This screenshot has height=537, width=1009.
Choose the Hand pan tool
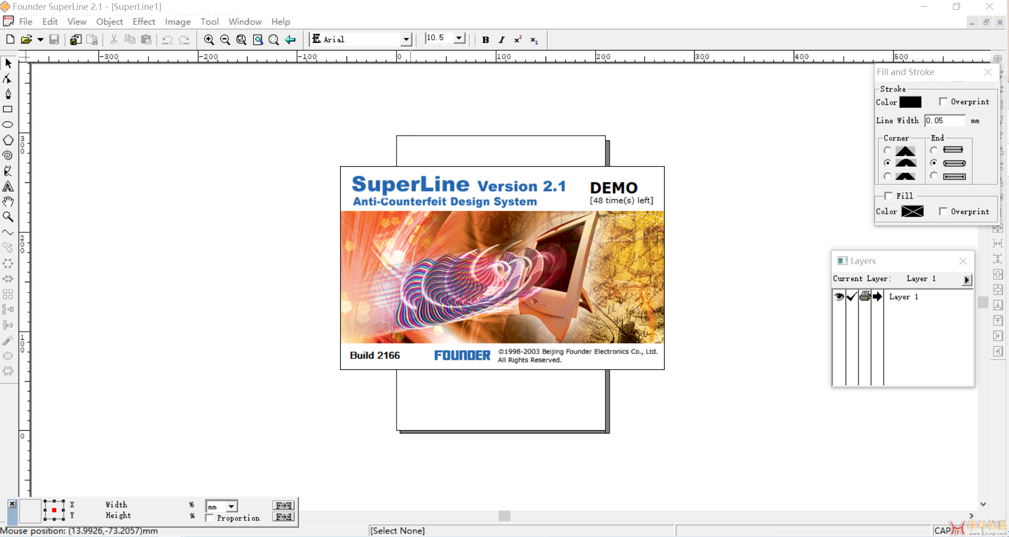[x=8, y=202]
